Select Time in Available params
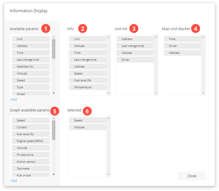 coord(31,53)
